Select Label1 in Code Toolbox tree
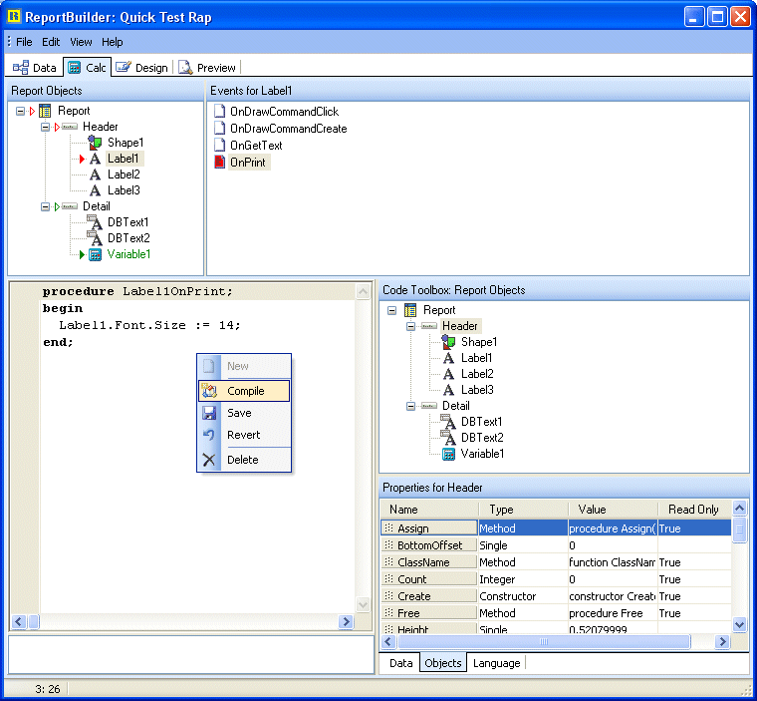This screenshot has width=757, height=701. pos(476,358)
